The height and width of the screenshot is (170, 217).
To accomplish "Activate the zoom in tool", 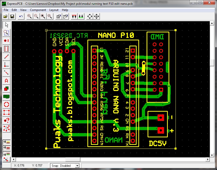I will [29, 16].
